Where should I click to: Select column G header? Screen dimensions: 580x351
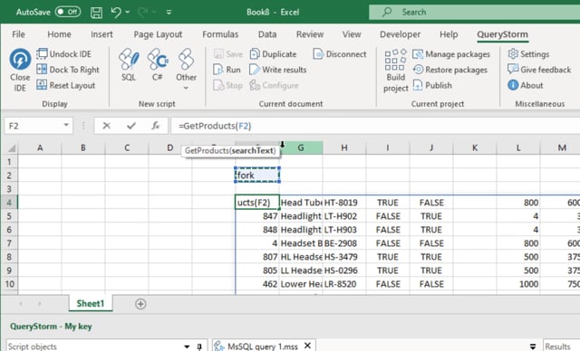[301, 148]
